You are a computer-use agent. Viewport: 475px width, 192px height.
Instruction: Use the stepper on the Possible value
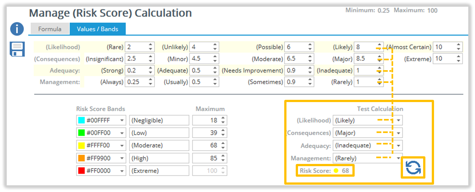click(310, 47)
